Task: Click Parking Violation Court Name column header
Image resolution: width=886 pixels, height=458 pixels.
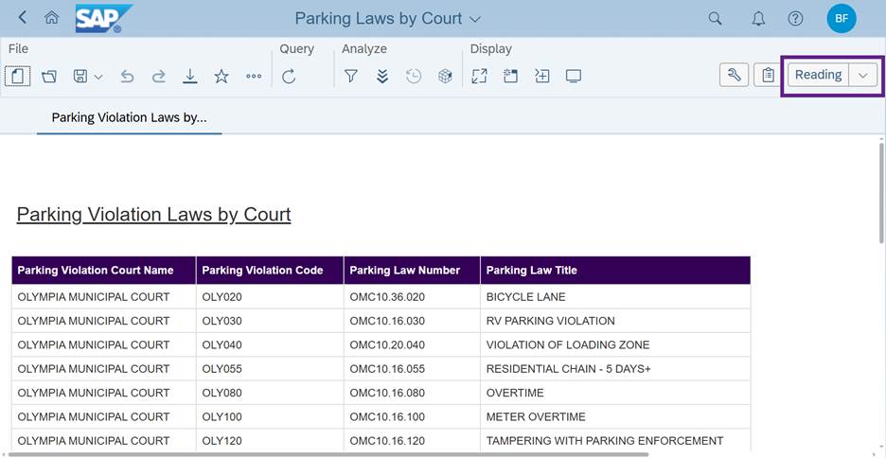Action: [x=104, y=271]
